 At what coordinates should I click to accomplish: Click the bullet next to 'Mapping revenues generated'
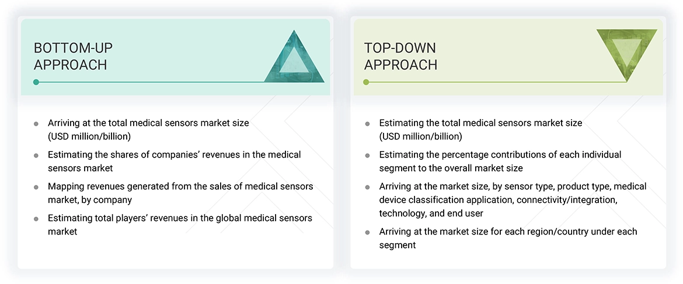click(36, 187)
